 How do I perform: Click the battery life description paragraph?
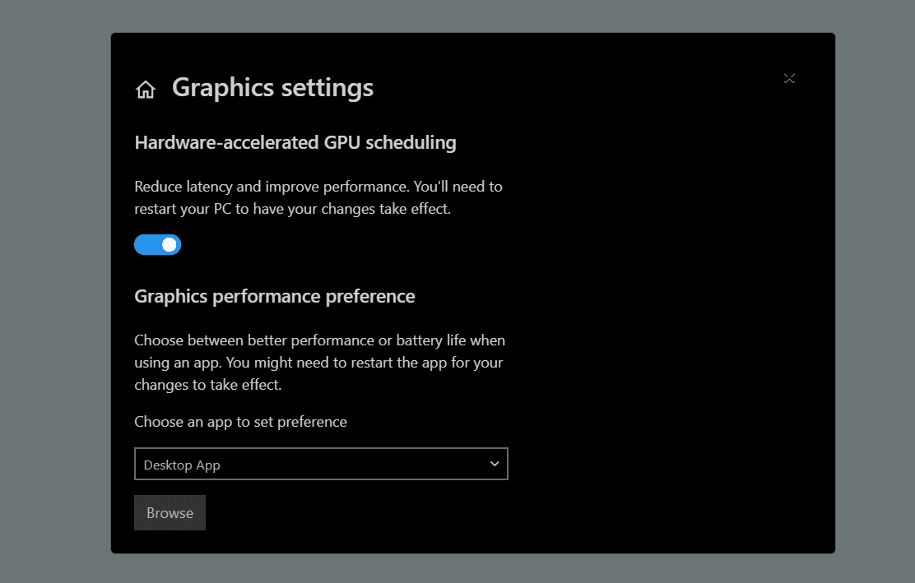[x=319, y=362]
